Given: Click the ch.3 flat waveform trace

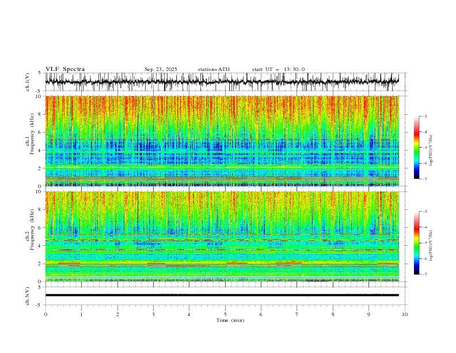Looking at the screenshot, I should [x=222, y=295].
